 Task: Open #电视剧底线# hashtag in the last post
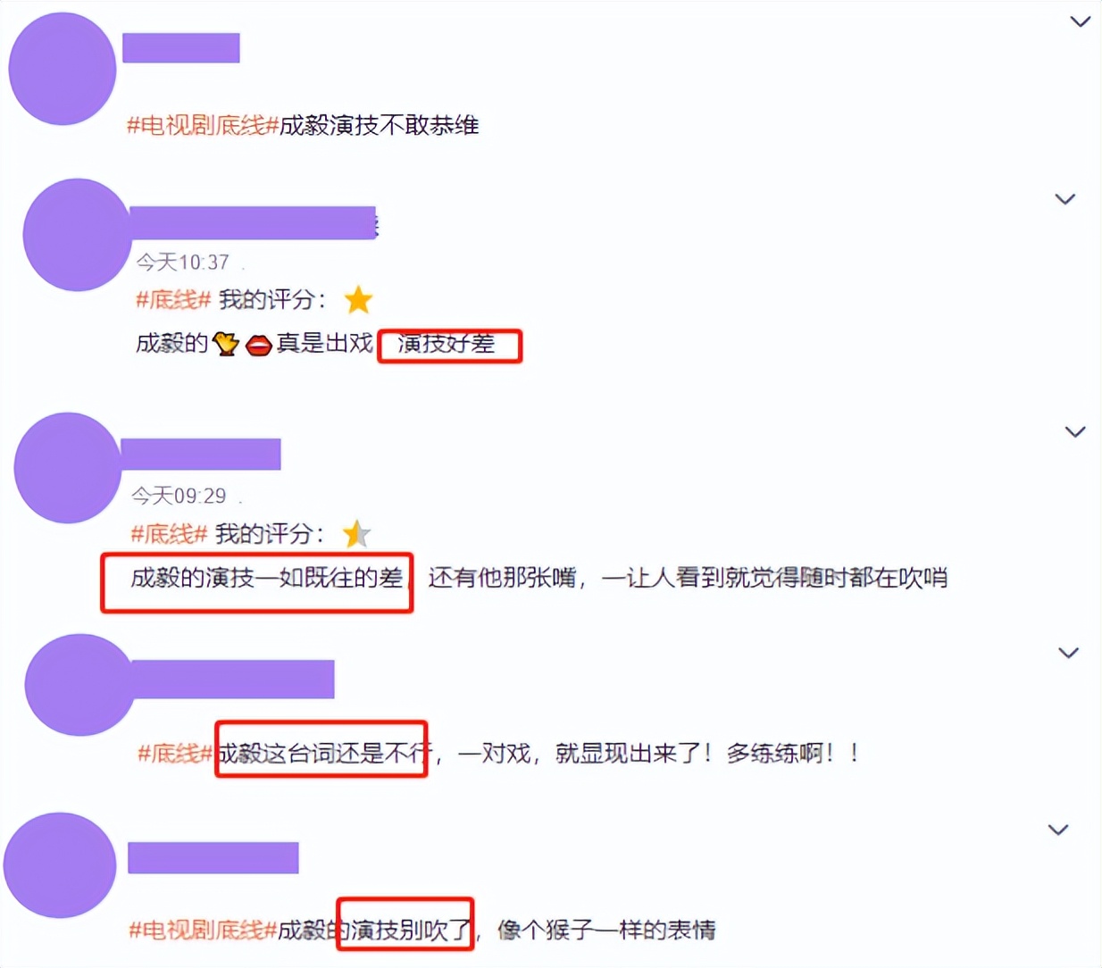coord(204,930)
